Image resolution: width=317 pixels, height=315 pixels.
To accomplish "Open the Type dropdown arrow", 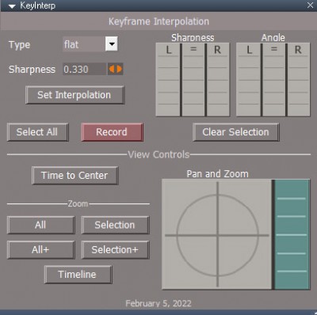I will [112, 44].
